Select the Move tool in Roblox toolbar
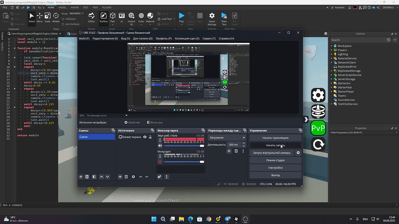The width and height of the screenshot is (399, 224). coord(40,16)
